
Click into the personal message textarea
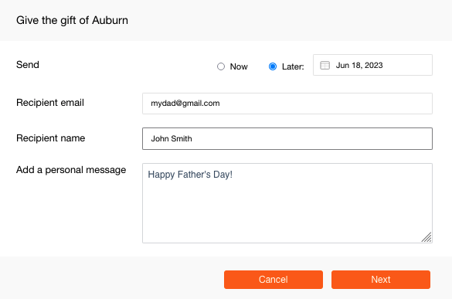[287, 203]
